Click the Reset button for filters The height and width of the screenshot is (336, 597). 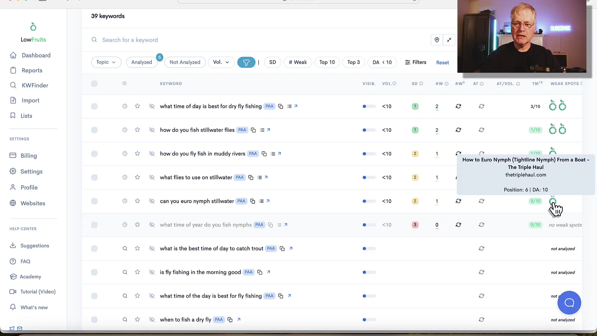(442, 62)
